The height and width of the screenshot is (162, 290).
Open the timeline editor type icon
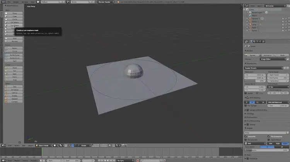click(3, 160)
